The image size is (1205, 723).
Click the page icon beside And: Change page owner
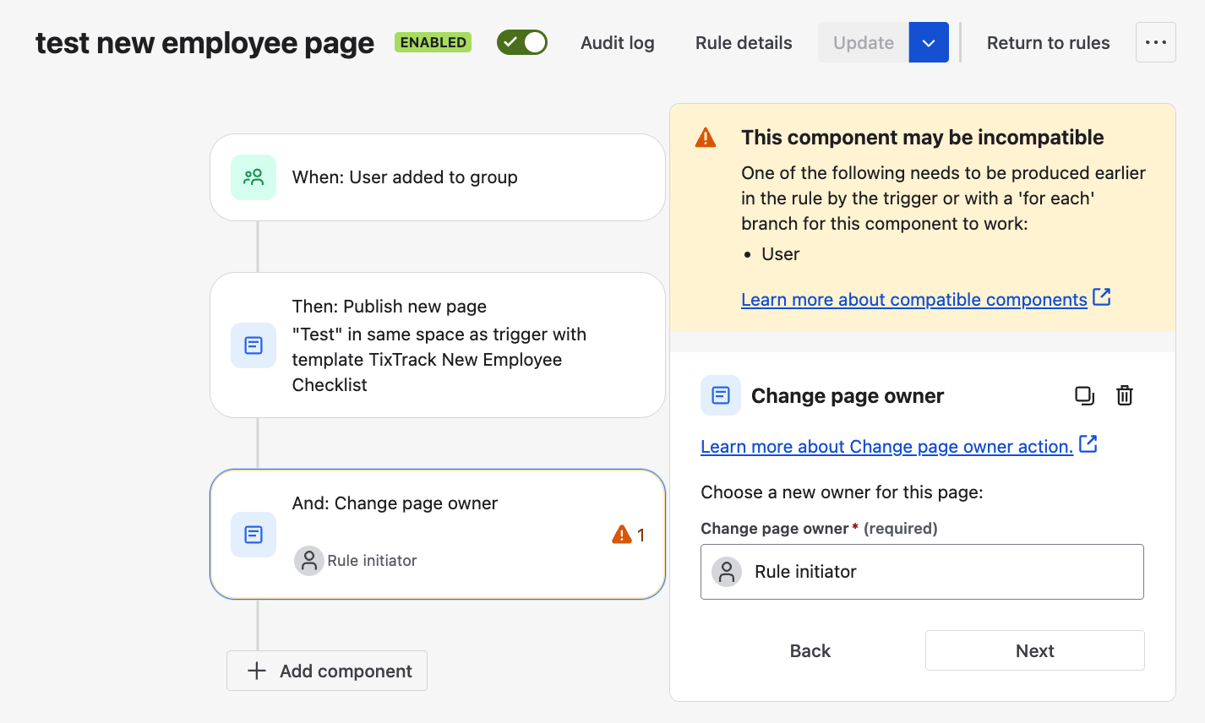(x=254, y=535)
